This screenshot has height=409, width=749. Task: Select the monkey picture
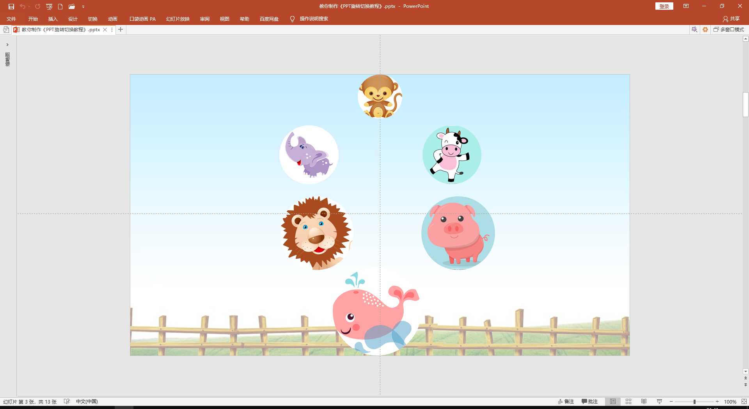380,96
